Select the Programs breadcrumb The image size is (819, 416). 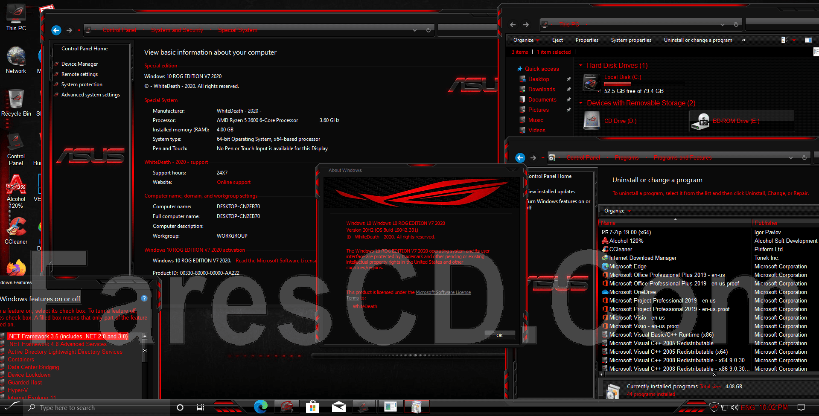[x=627, y=158]
